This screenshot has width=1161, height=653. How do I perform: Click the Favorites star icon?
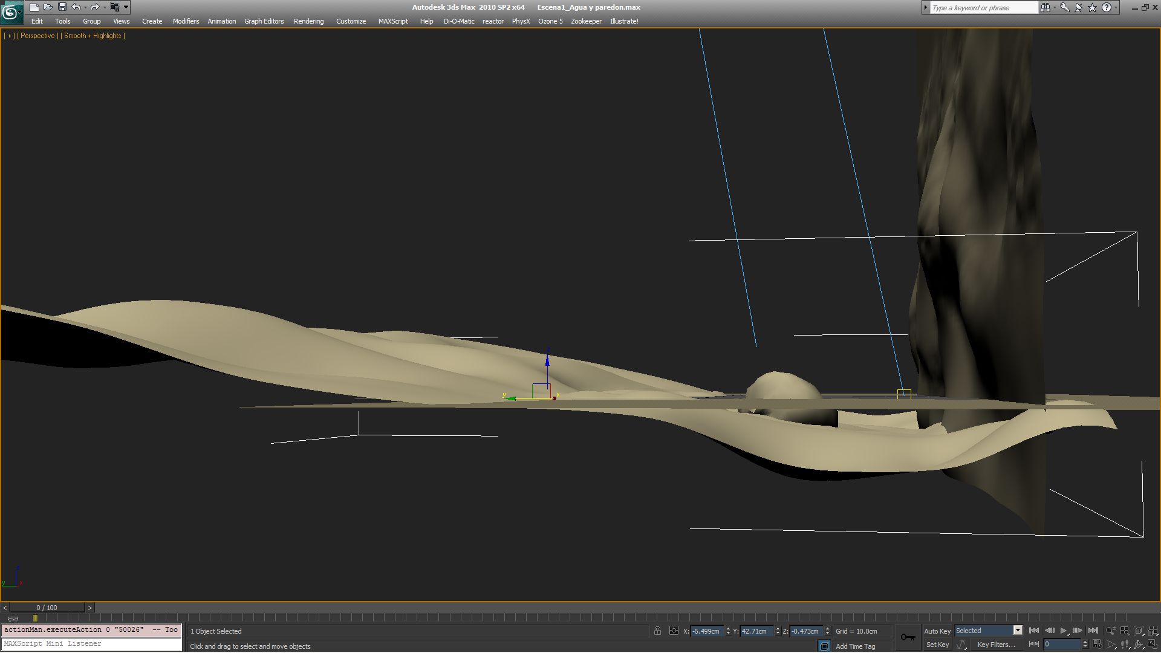click(1092, 7)
